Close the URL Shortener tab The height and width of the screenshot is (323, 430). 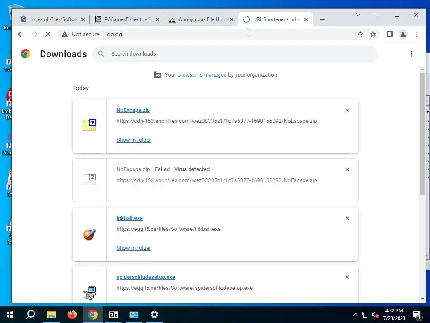click(x=306, y=19)
